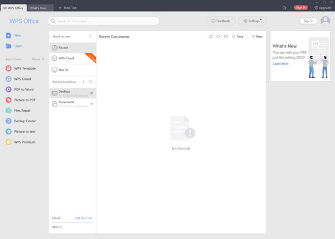Open the Filter options
Image resolution: width=335 pixels, height=239 pixels.
[x=257, y=36]
